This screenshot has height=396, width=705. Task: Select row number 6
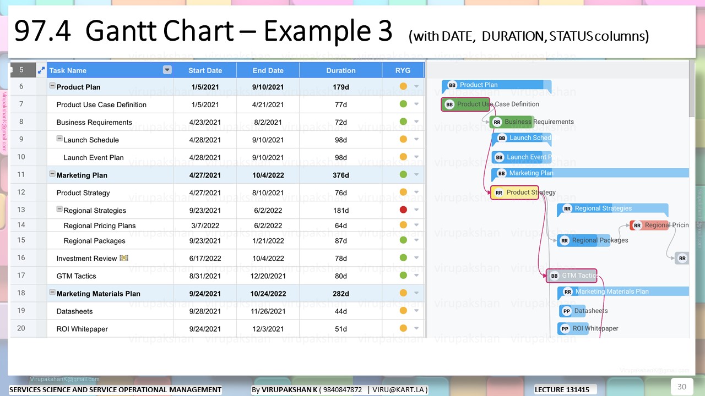click(21, 87)
